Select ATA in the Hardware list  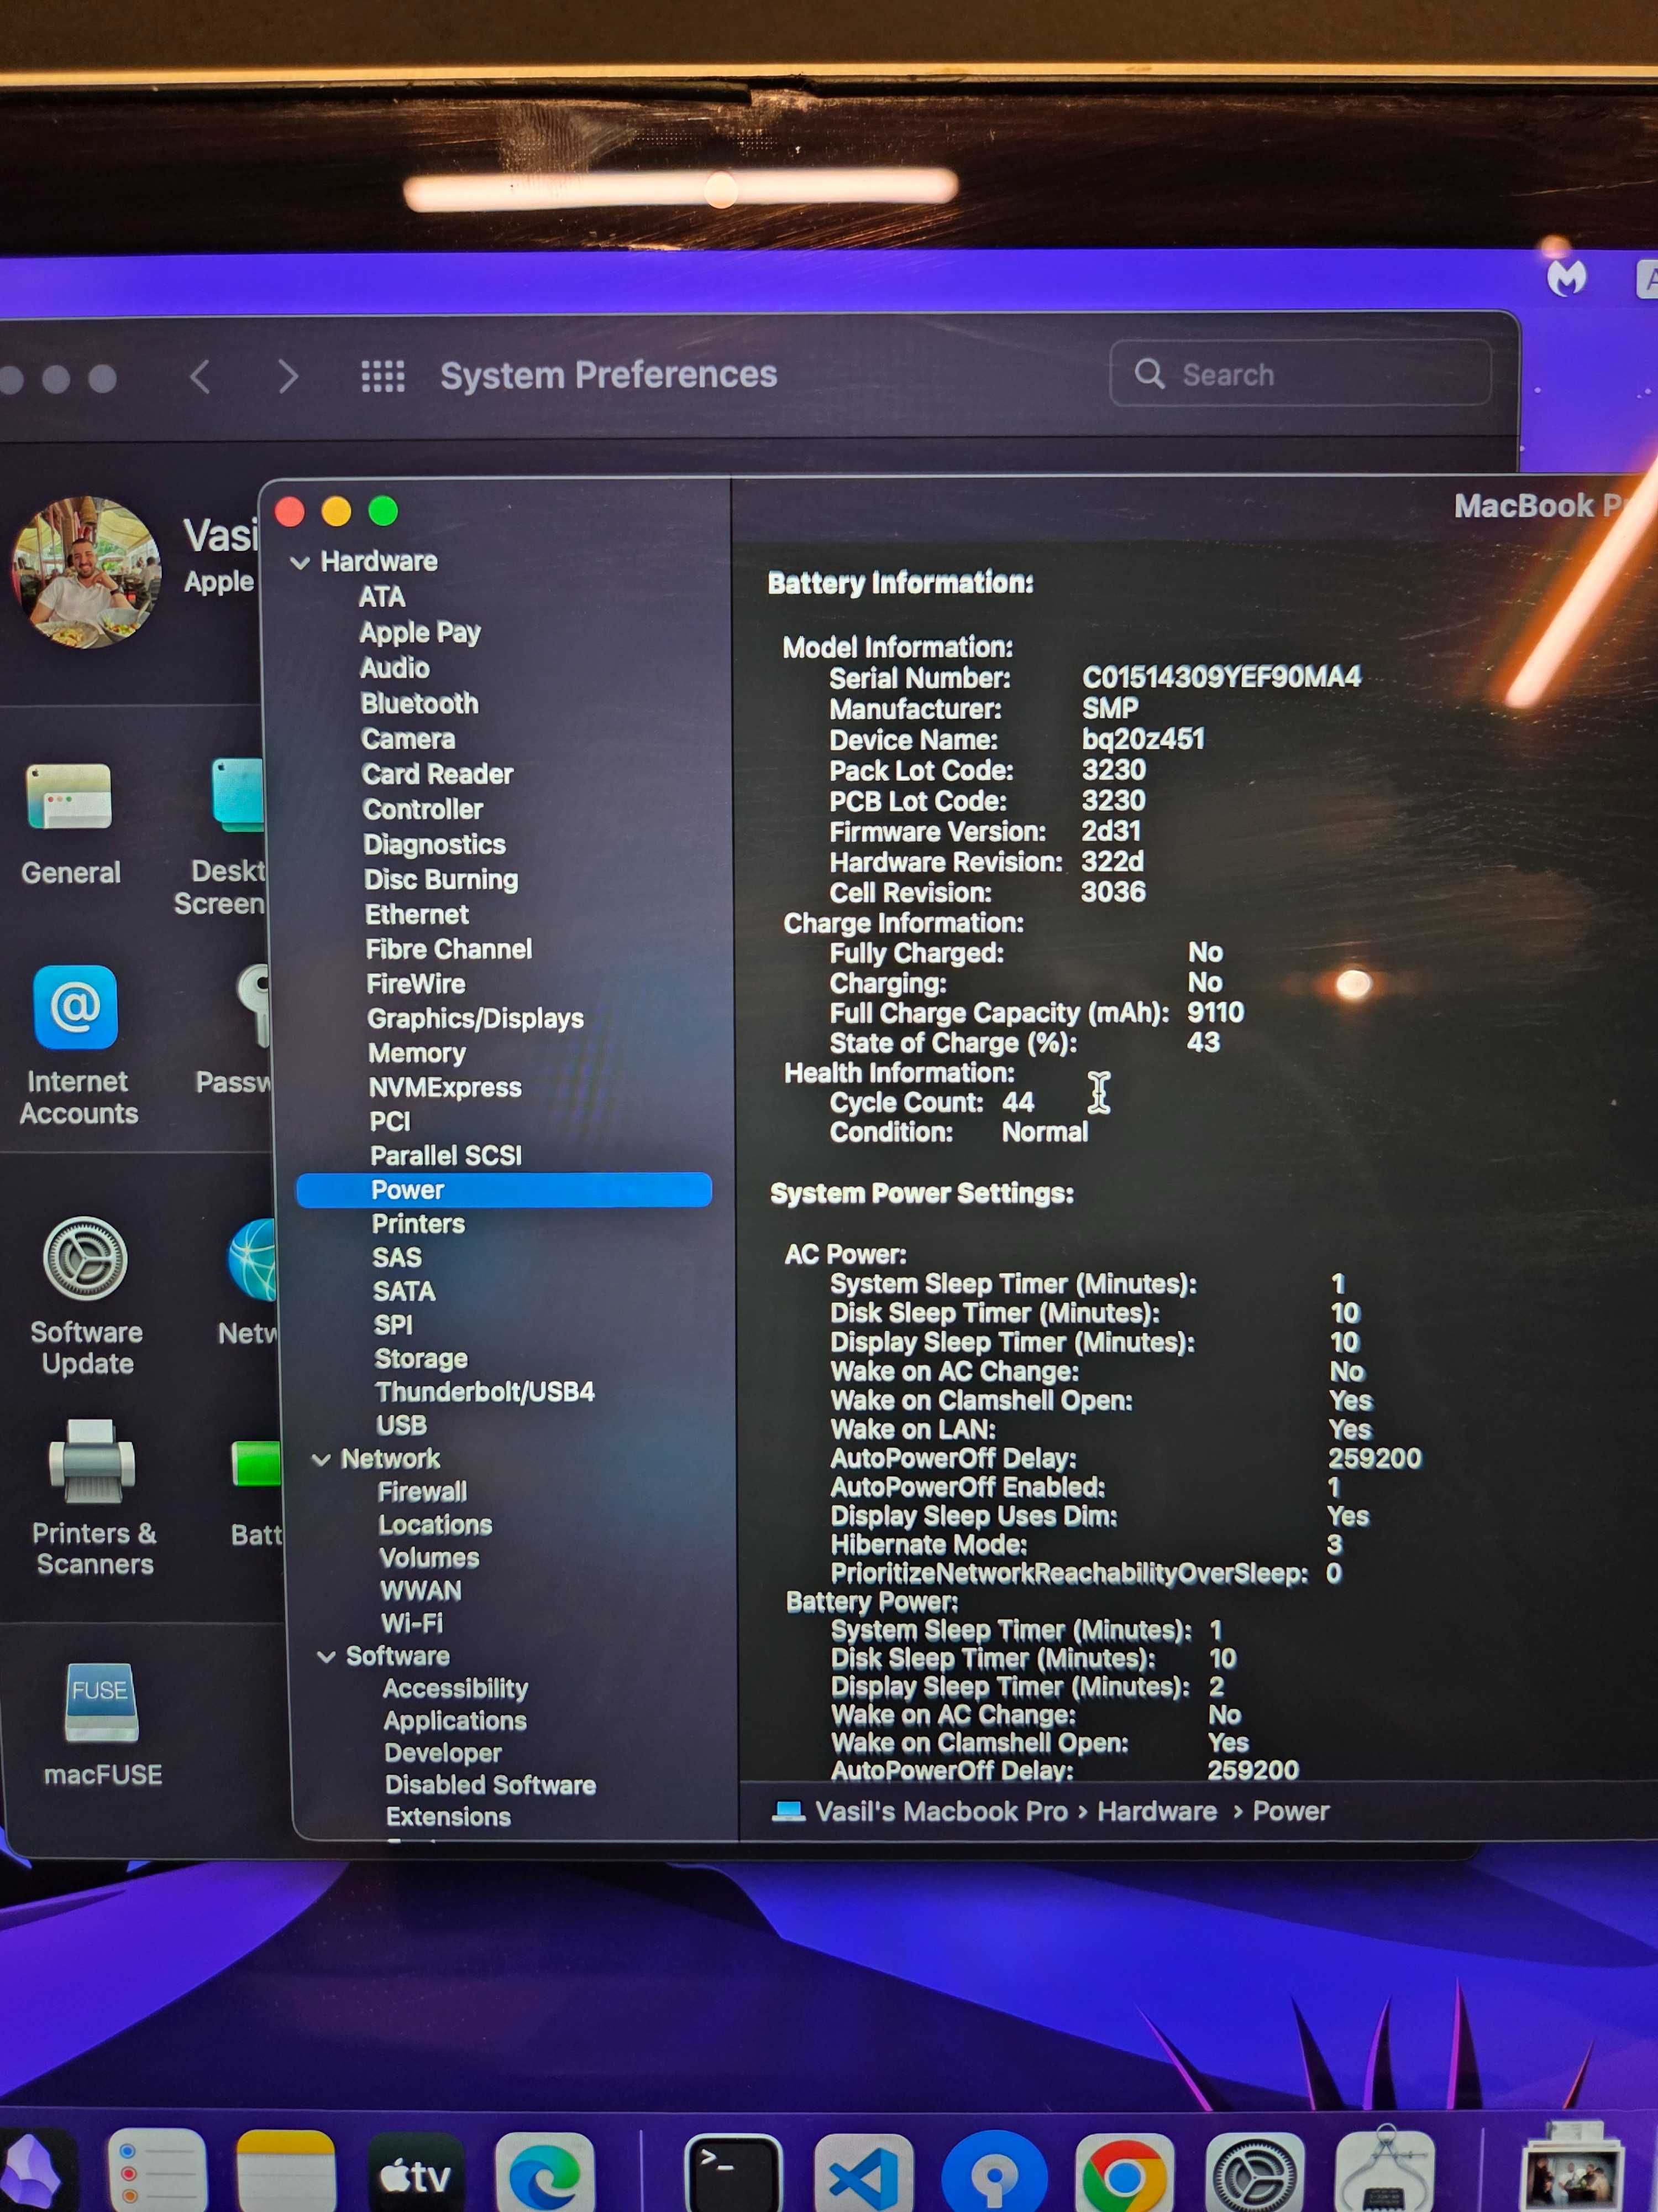click(382, 597)
